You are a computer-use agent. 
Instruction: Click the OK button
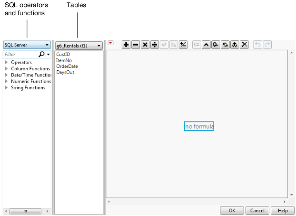point(232,210)
